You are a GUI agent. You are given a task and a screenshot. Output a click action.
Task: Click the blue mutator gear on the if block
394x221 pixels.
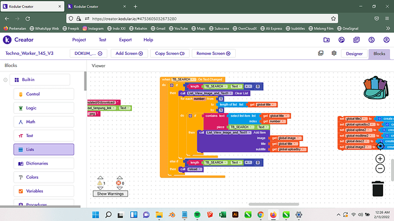[x=172, y=86]
